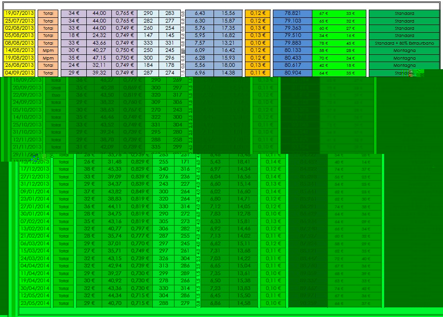The height and width of the screenshot is (317, 443).
Task: Select the kilometres cell 147
Action: (148, 36)
